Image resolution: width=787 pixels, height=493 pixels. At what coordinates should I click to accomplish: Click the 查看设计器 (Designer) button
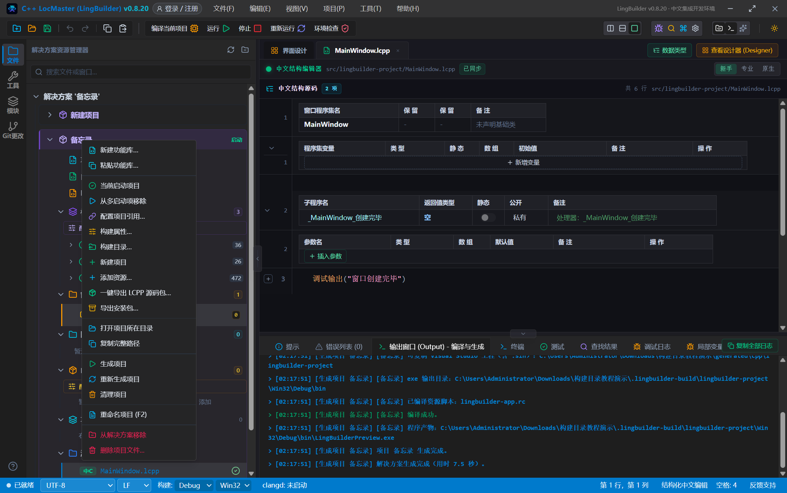coord(737,50)
